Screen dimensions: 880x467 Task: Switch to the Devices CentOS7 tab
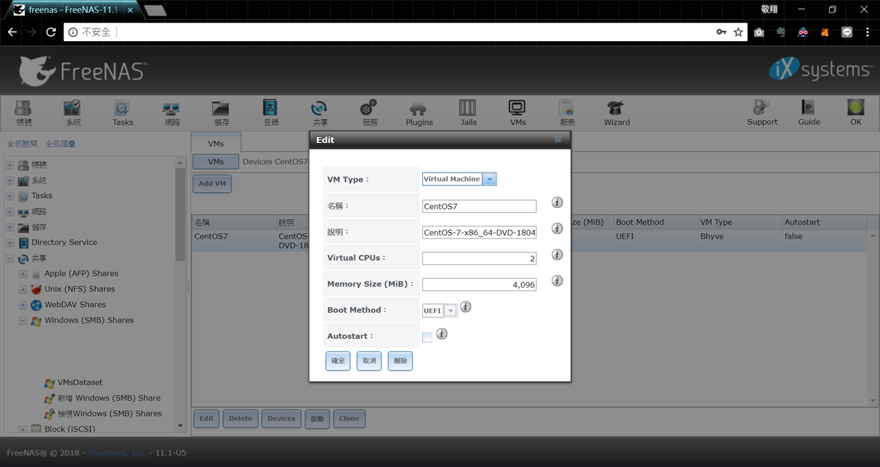[275, 162]
